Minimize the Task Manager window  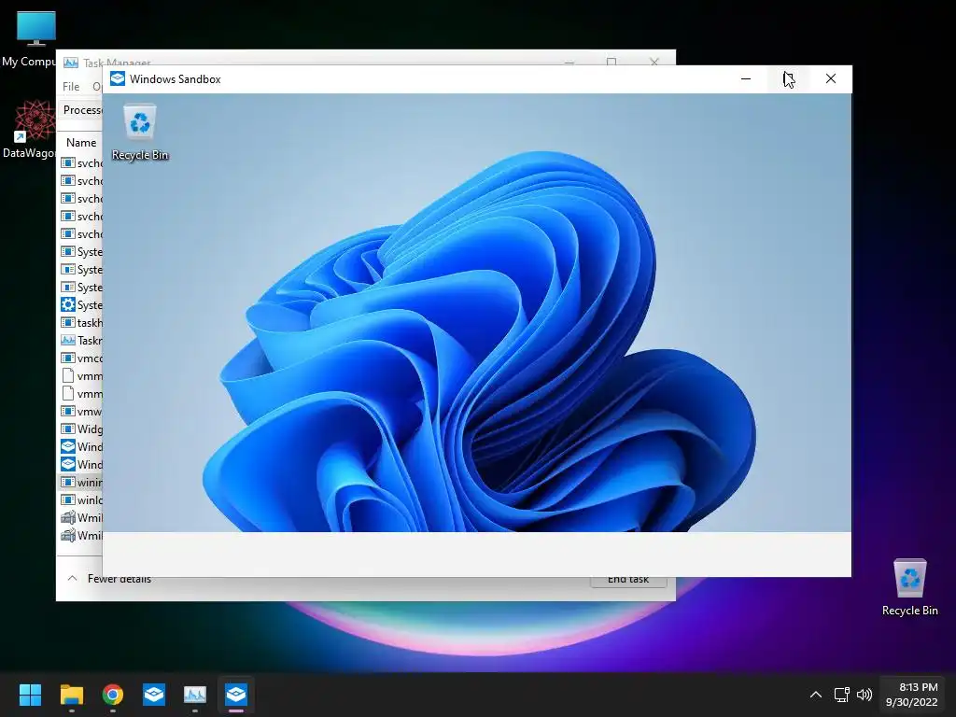click(x=569, y=61)
